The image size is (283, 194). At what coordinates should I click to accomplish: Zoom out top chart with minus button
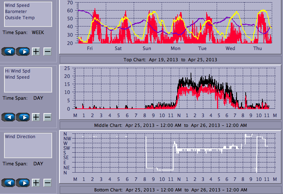tap(47, 51)
